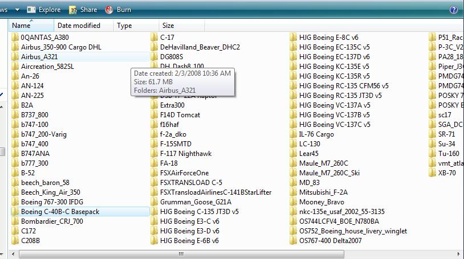Select the SR-71 folder icon

432,134
